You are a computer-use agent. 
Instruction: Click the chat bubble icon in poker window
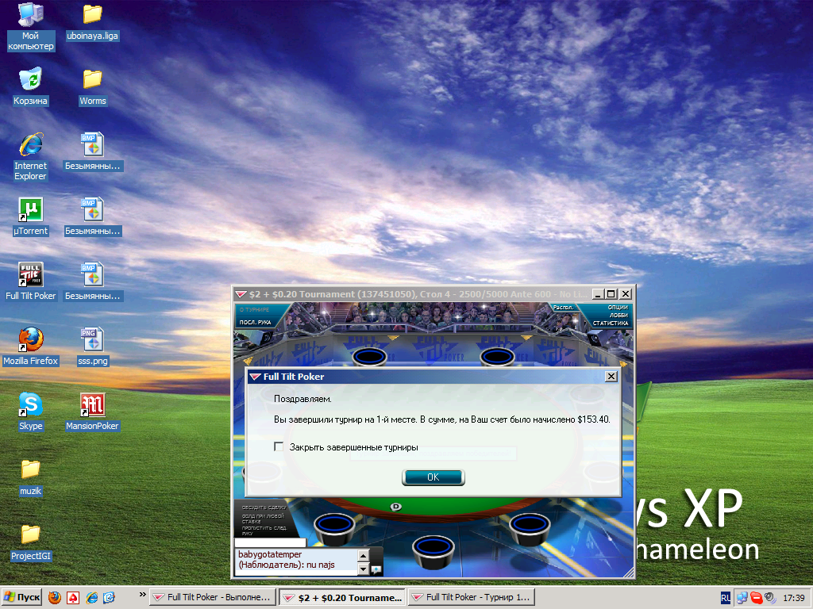click(x=376, y=569)
